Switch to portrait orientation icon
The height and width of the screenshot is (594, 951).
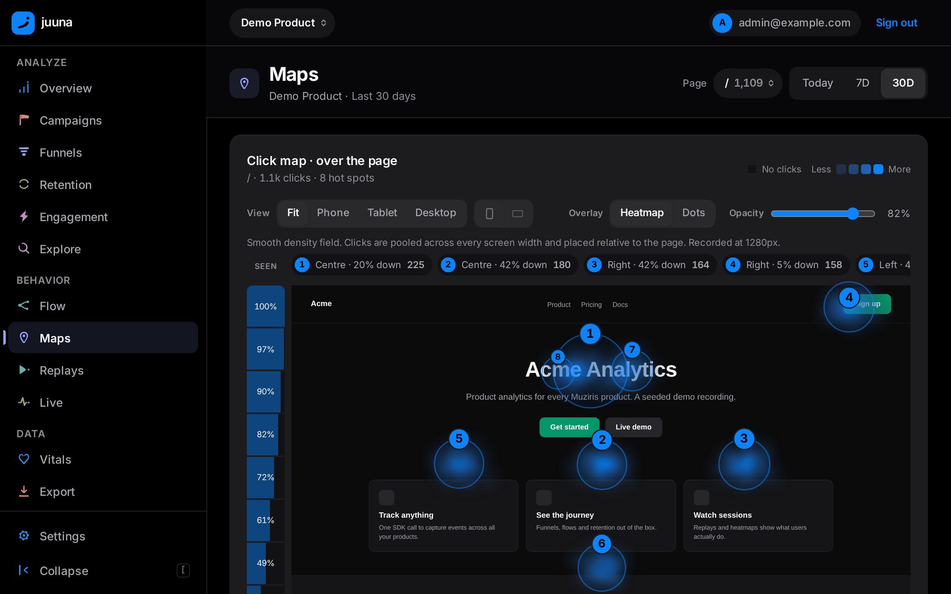click(490, 213)
